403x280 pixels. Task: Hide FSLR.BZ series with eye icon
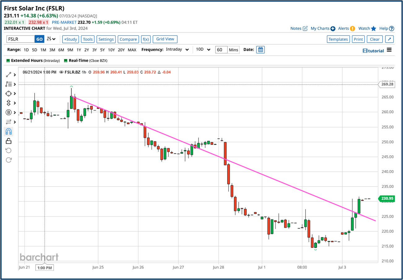[x=61, y=72]
